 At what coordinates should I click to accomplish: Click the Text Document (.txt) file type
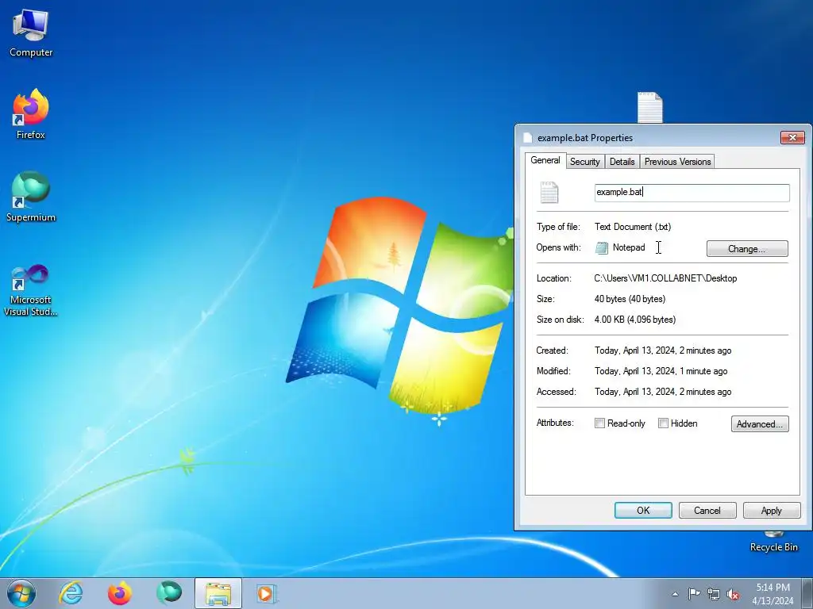tap(633, 227)
